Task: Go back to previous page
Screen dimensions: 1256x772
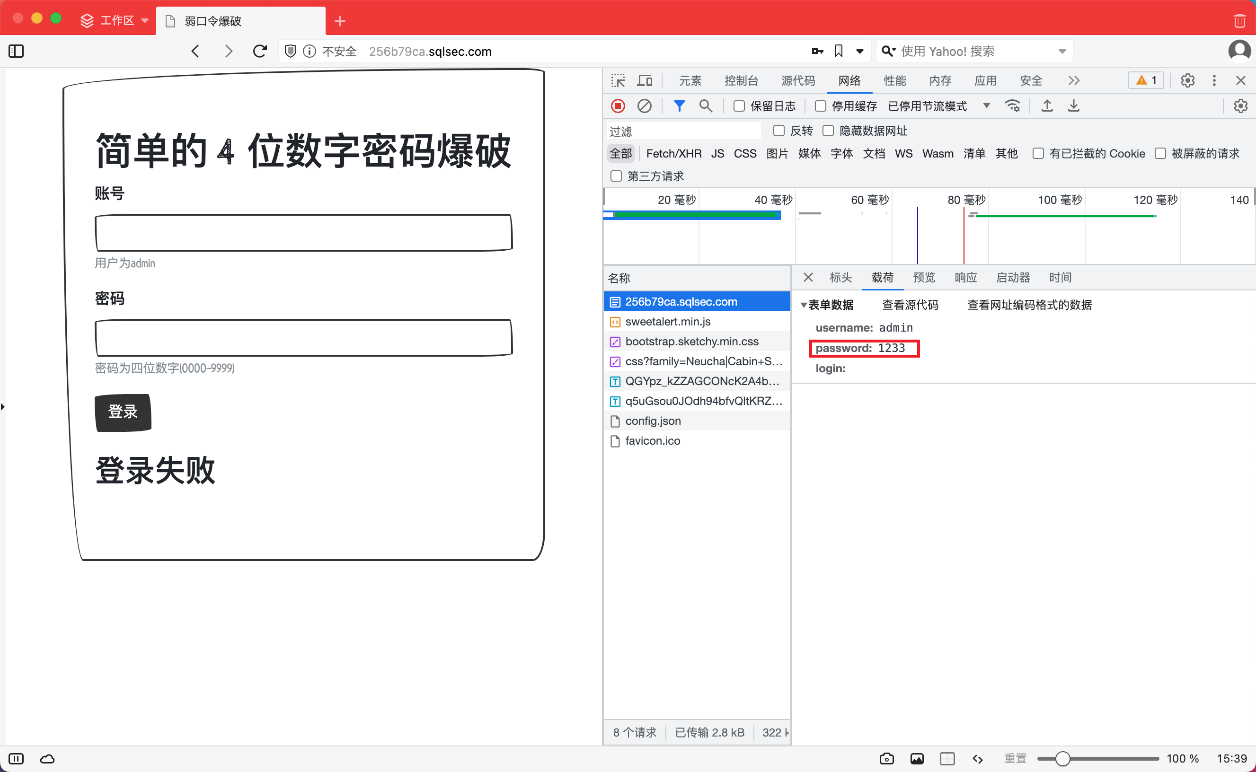Action: [x=195, y=51]
